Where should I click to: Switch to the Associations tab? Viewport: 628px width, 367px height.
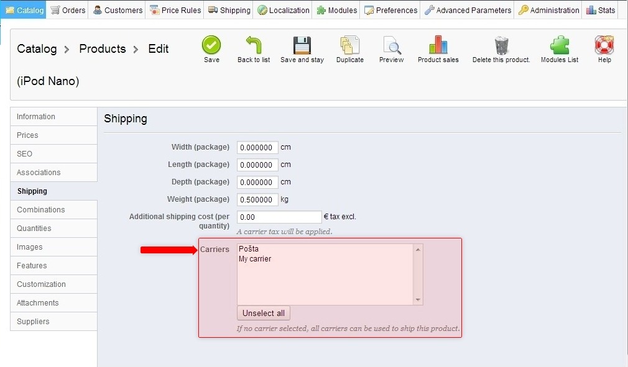point(53,172)
